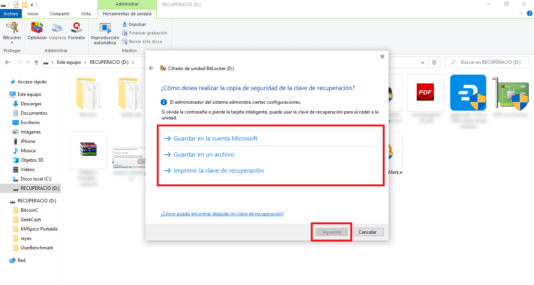Viewport: 534px width, 285px height.
Task: Click Expulsar to eject the drive
Action: coord(134,24)
